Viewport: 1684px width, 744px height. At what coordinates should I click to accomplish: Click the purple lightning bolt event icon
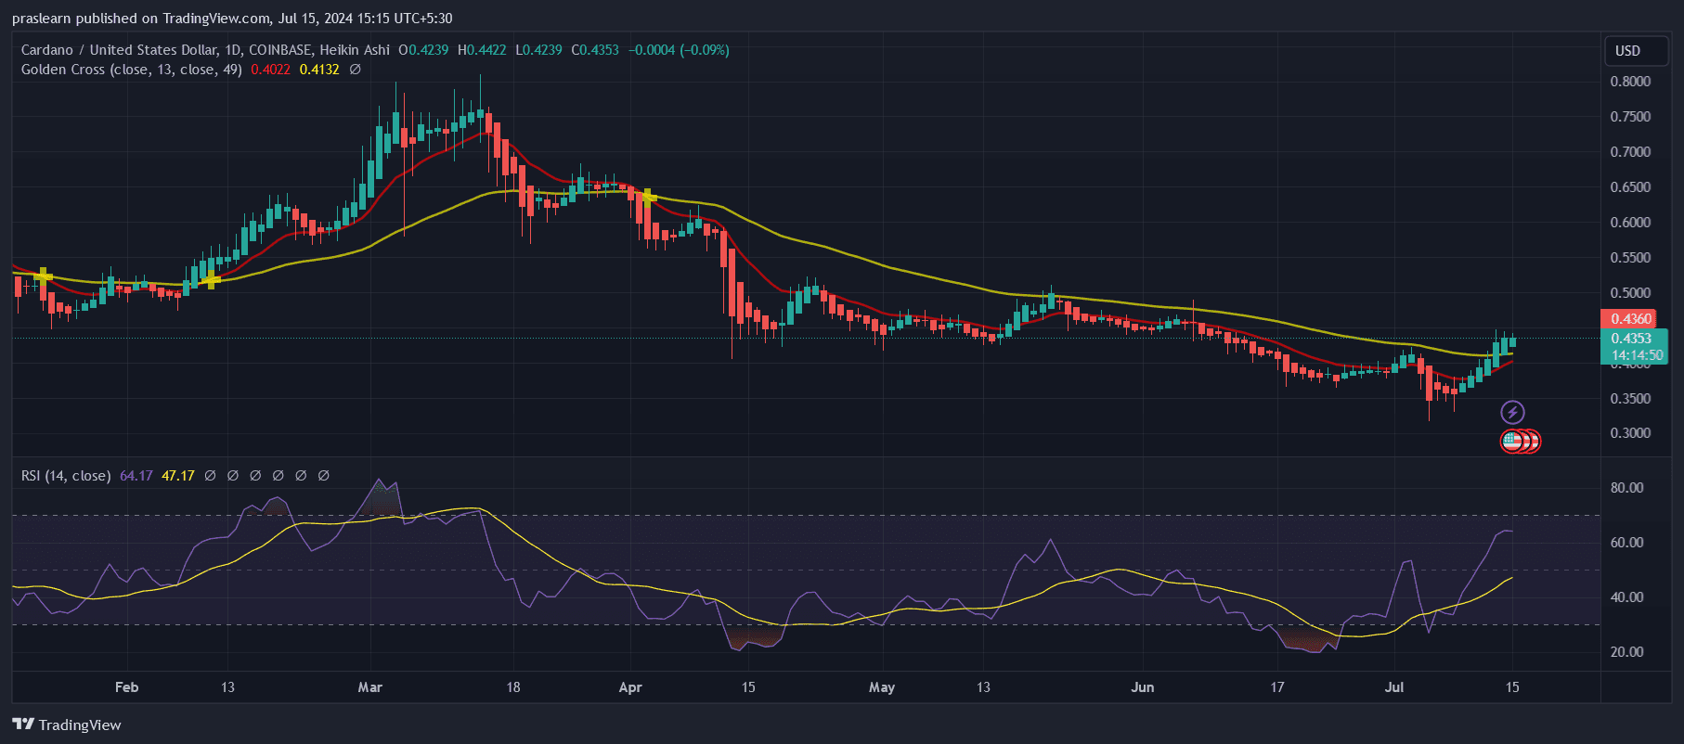click(x=1512, y=412)
